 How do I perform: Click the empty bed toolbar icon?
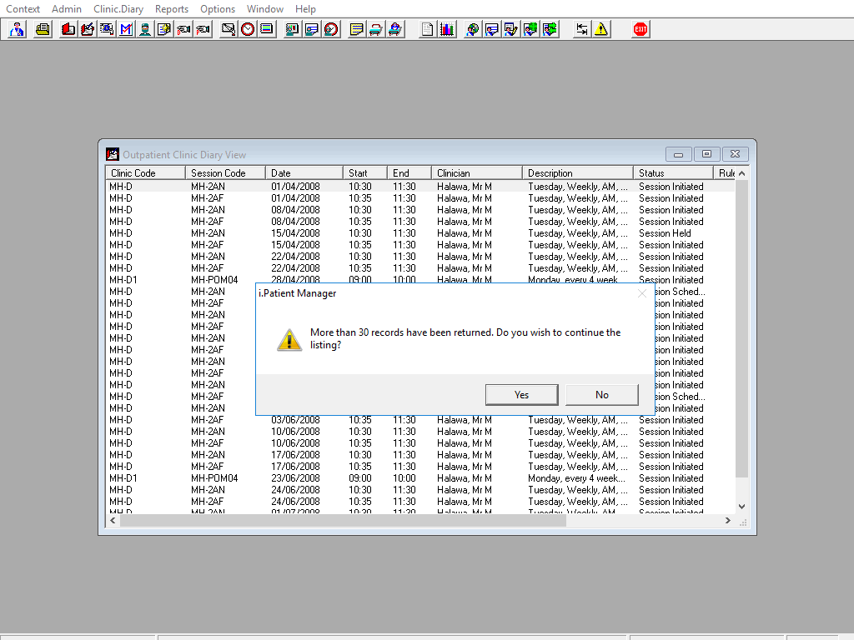pos(376,29)
